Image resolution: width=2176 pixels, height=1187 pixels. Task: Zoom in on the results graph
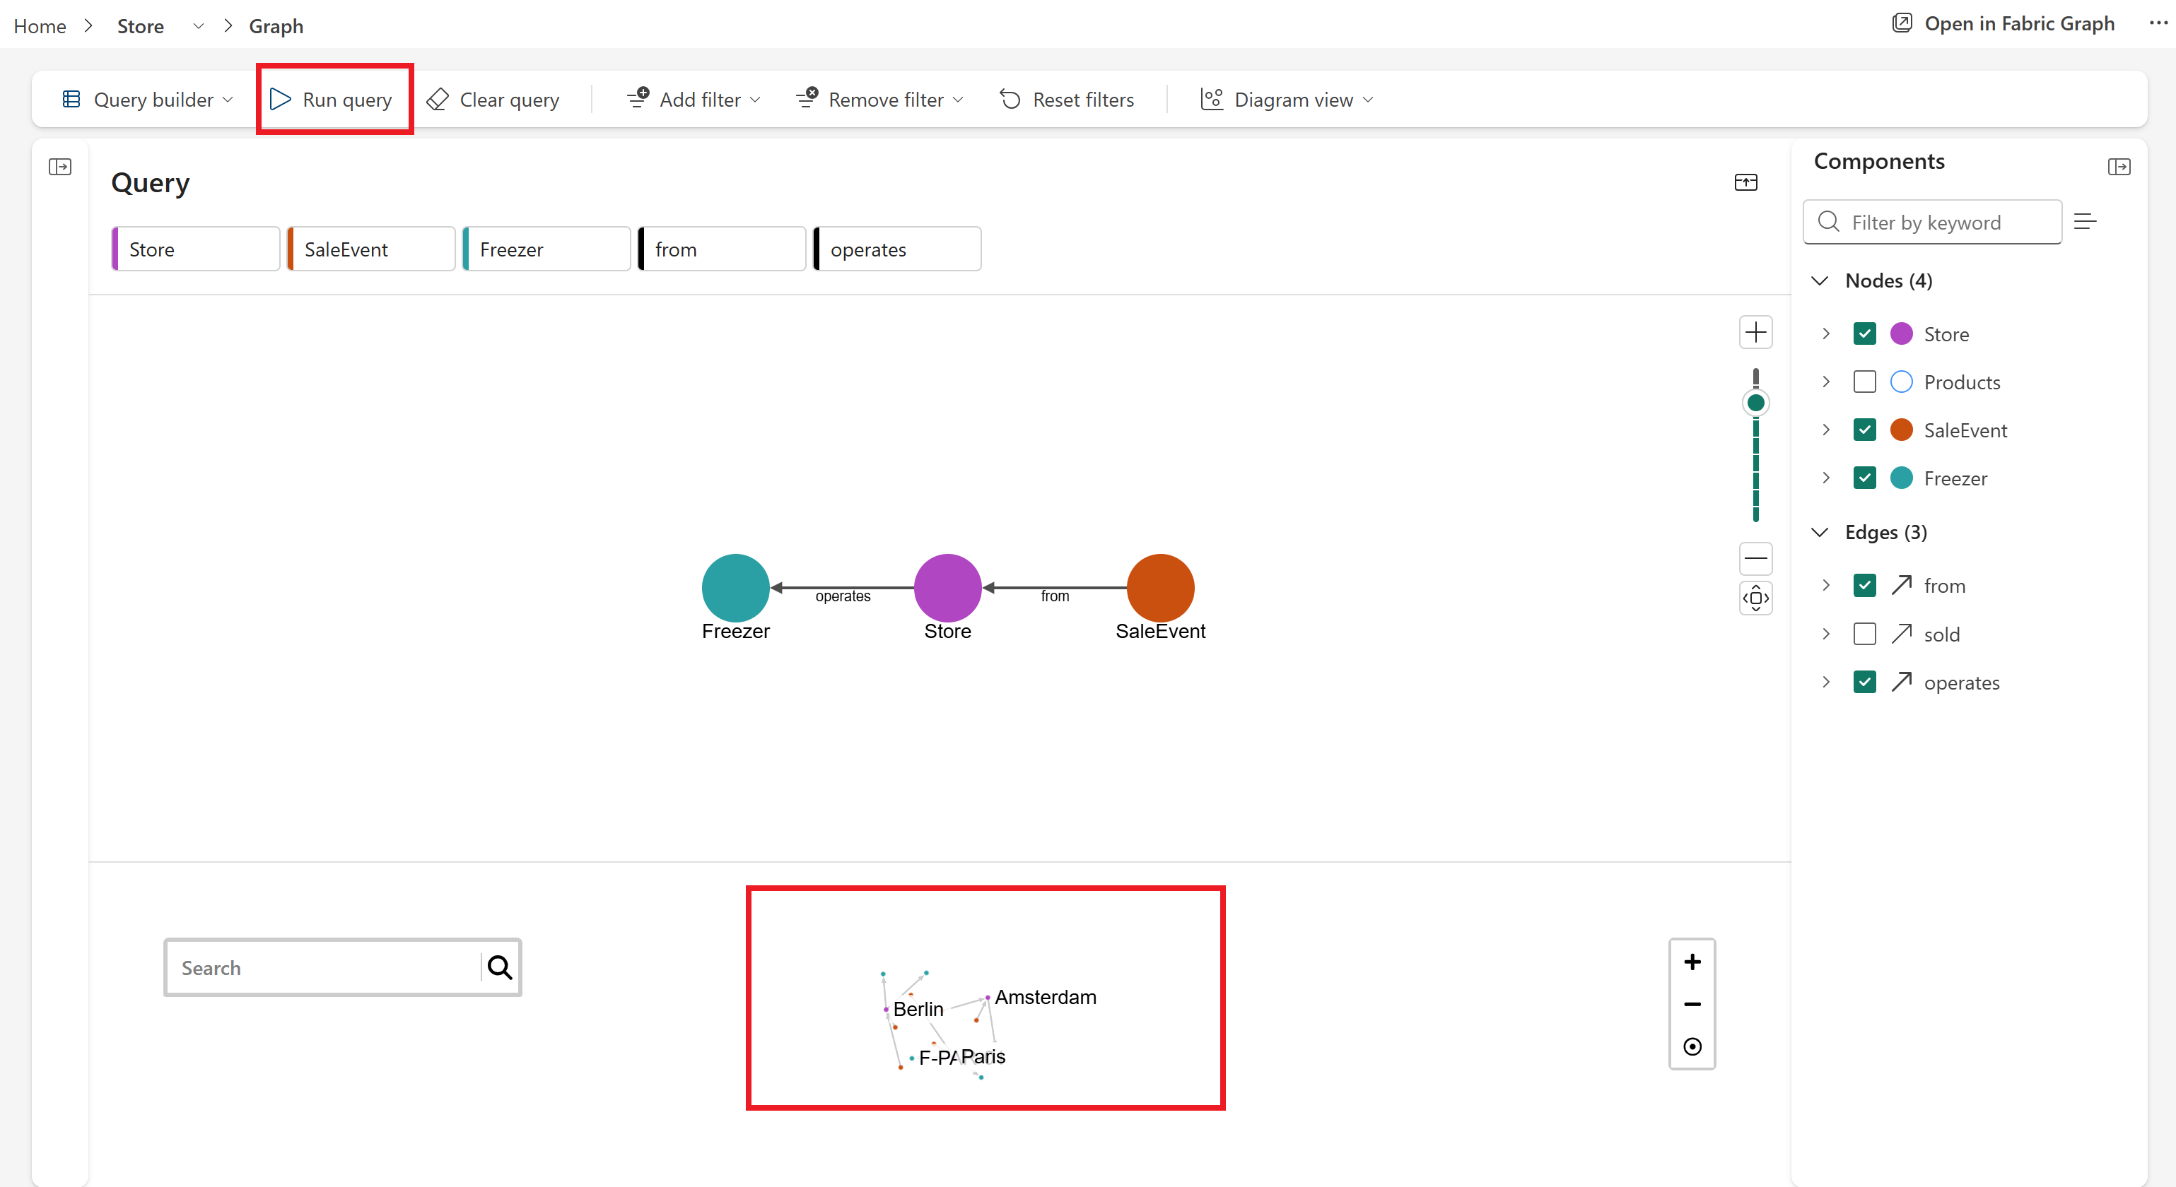click(1692, 962)
